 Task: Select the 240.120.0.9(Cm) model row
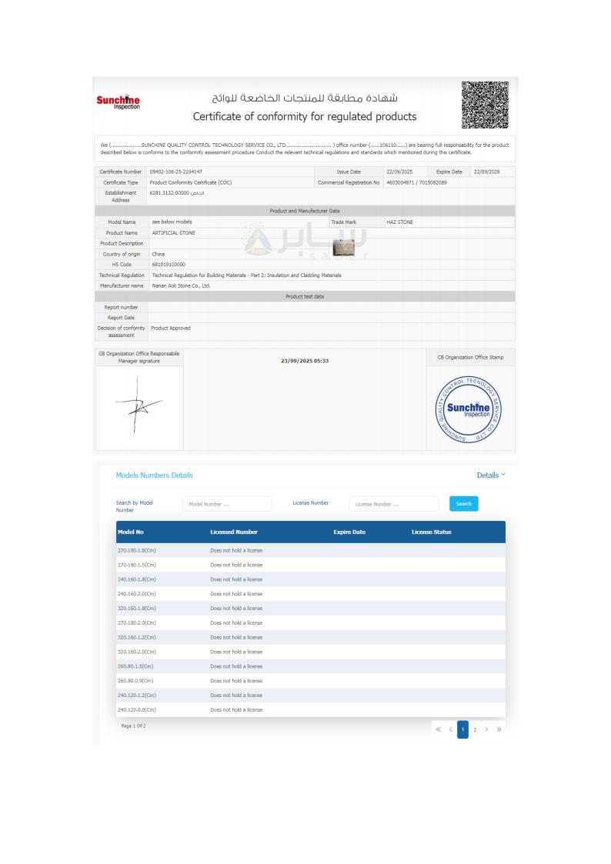click(137, 709)
